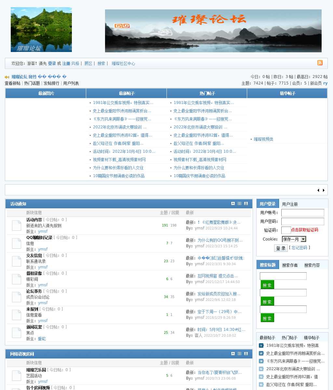Open the 璀璨视频类 link under 精华帖子
The height and width of the screenshot is (390, 333).
[263, 139]
